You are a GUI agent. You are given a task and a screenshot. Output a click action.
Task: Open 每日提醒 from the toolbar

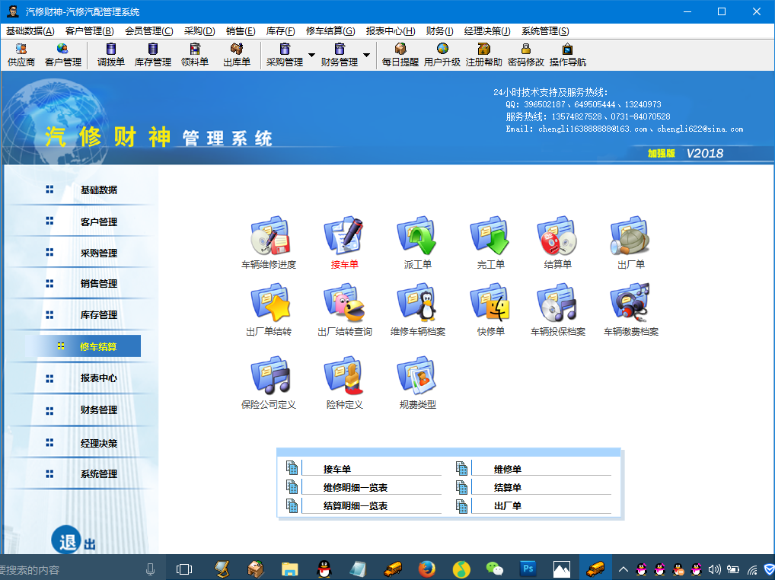pyautogui.click(x=400, y=55)
